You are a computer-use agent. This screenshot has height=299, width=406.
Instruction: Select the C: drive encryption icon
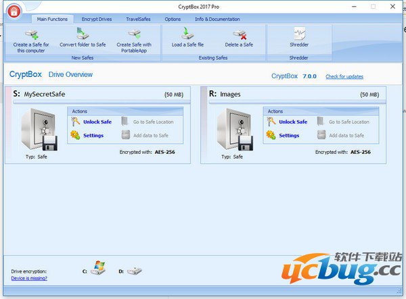98,270
